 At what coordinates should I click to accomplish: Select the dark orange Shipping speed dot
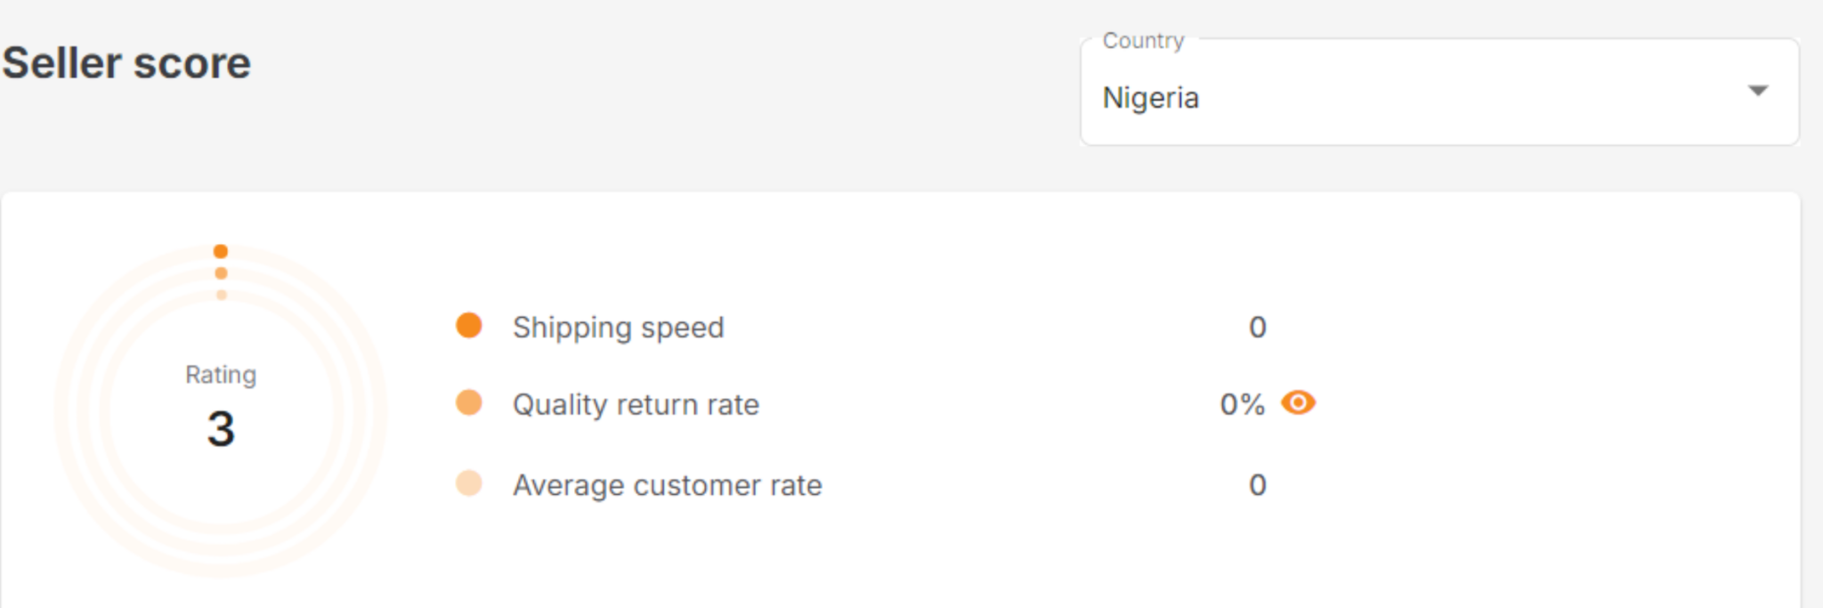point(468,327)
